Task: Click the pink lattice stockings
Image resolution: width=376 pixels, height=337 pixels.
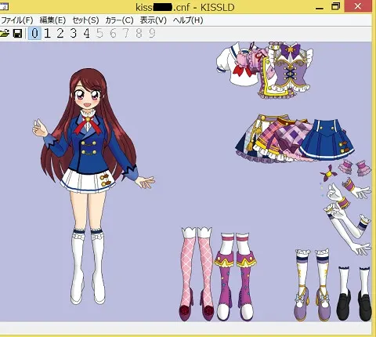Action: (197, 274)
